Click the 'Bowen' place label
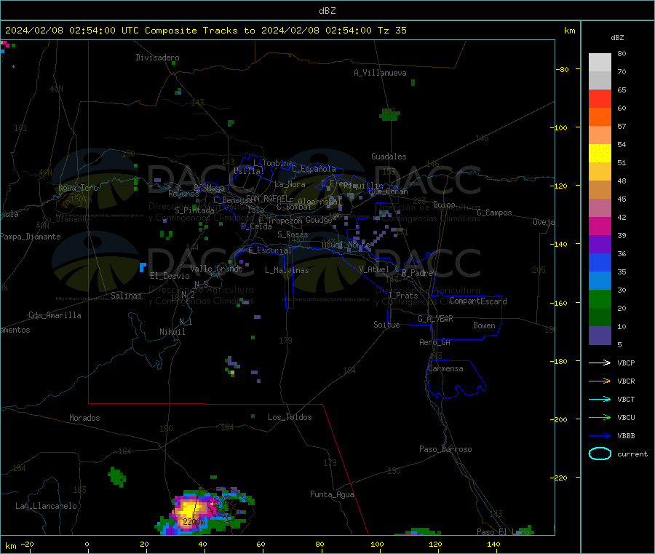This screenshot has width=655, height=554. pos(484,325)
